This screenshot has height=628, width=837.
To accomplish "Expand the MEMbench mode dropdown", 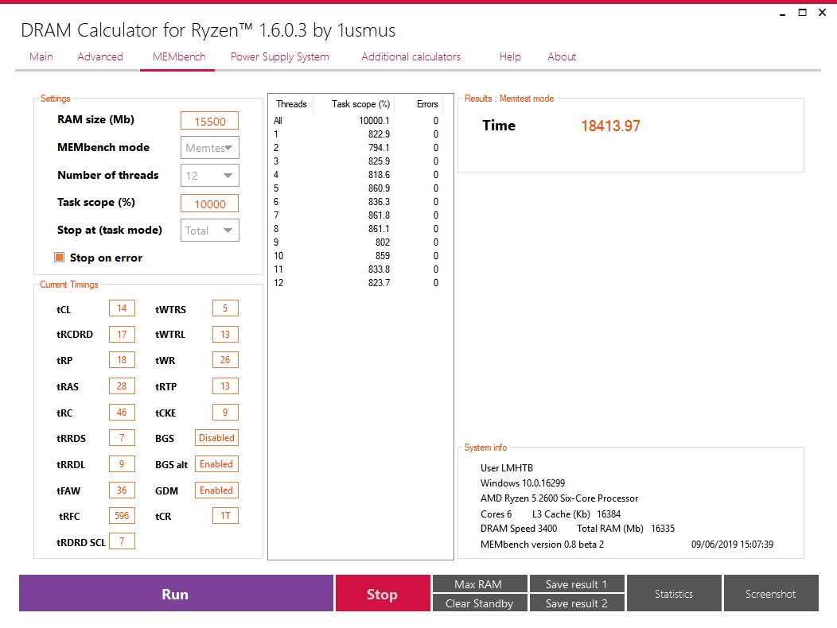I will coord(210,148).
